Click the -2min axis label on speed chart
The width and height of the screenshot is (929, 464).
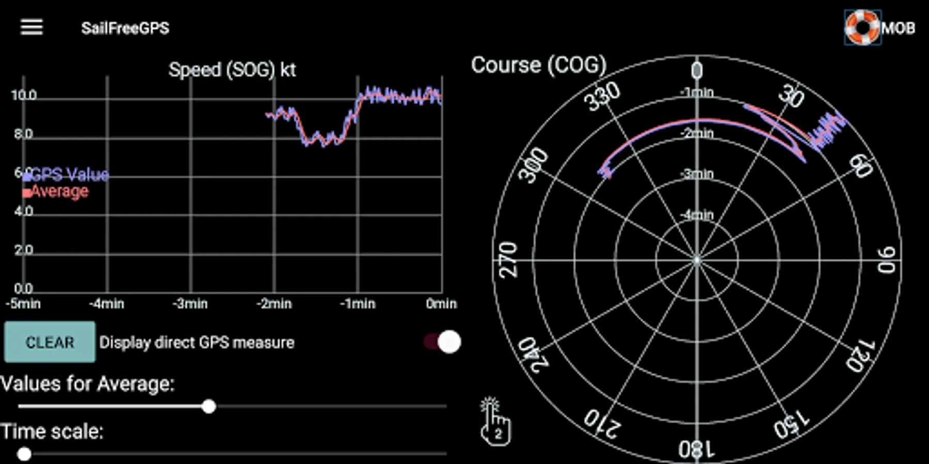click(x=274, y=304)
